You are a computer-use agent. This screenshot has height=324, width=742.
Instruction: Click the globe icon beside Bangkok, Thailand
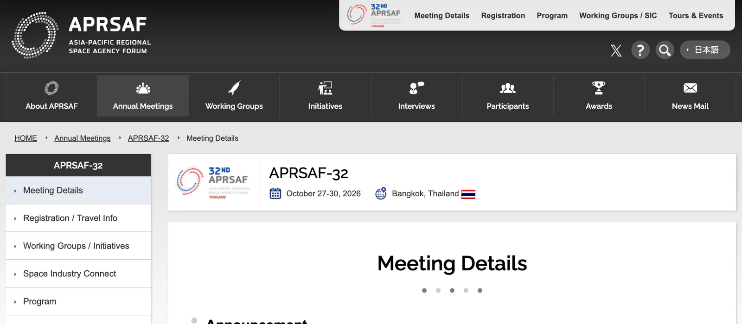[381, 193]
